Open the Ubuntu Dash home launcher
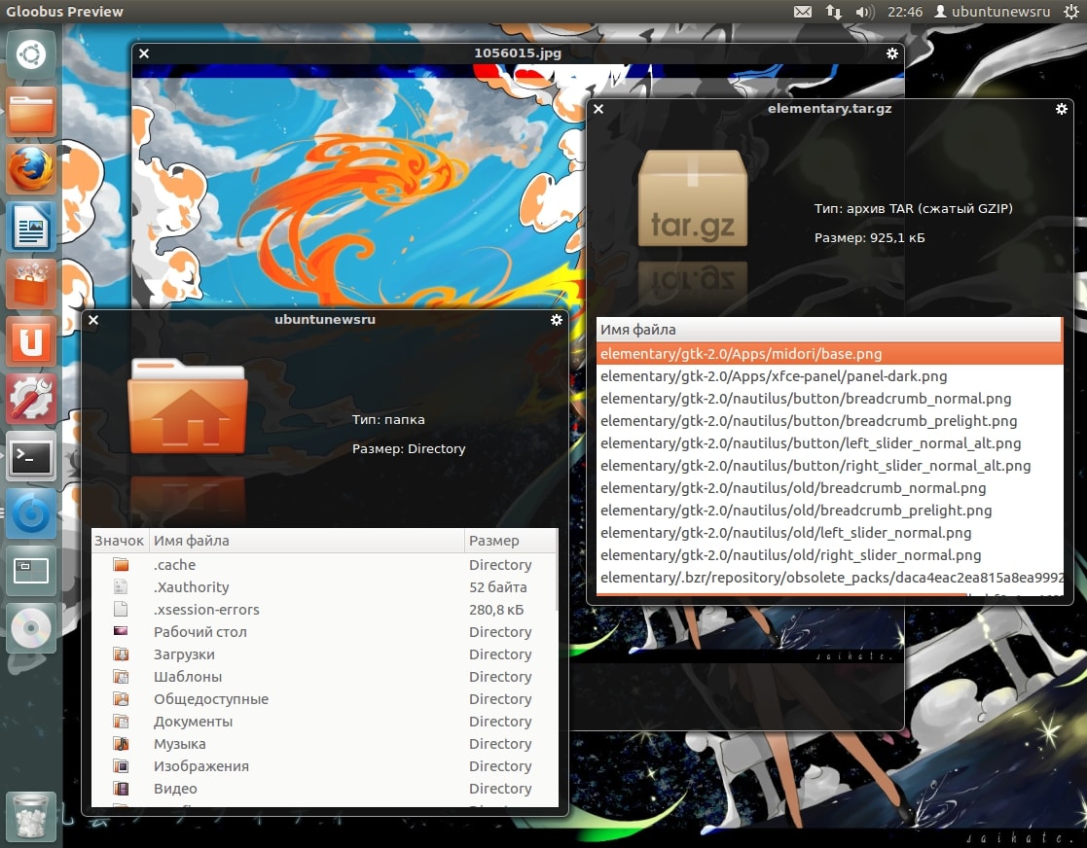This screenshot has width=1087, height=848. [31, 55]
